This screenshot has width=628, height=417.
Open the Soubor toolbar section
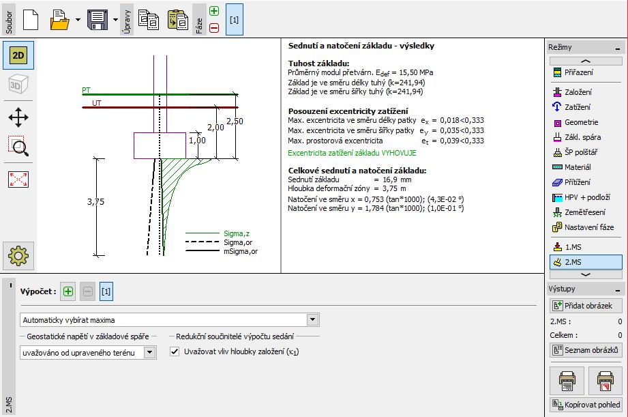click(x=9, y=20)
